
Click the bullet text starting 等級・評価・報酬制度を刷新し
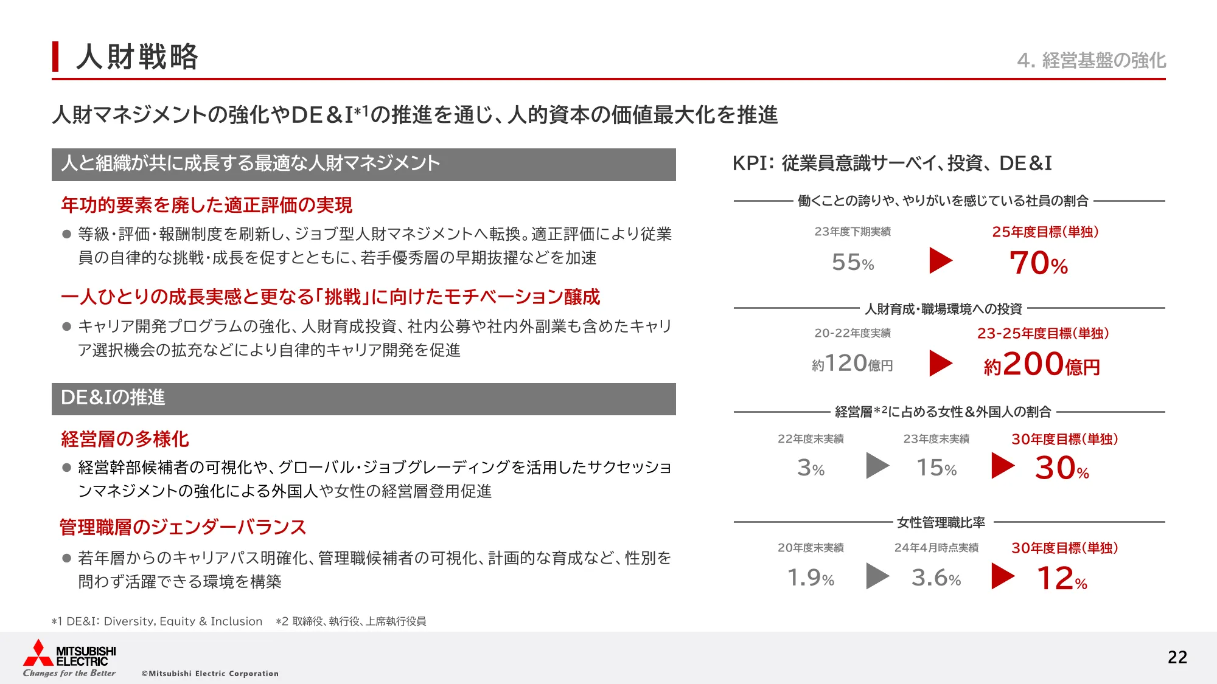(375, 246)
